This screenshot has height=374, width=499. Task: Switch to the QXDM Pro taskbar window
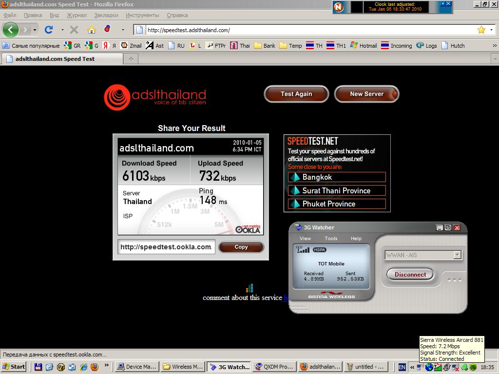[x=275, y=367]
